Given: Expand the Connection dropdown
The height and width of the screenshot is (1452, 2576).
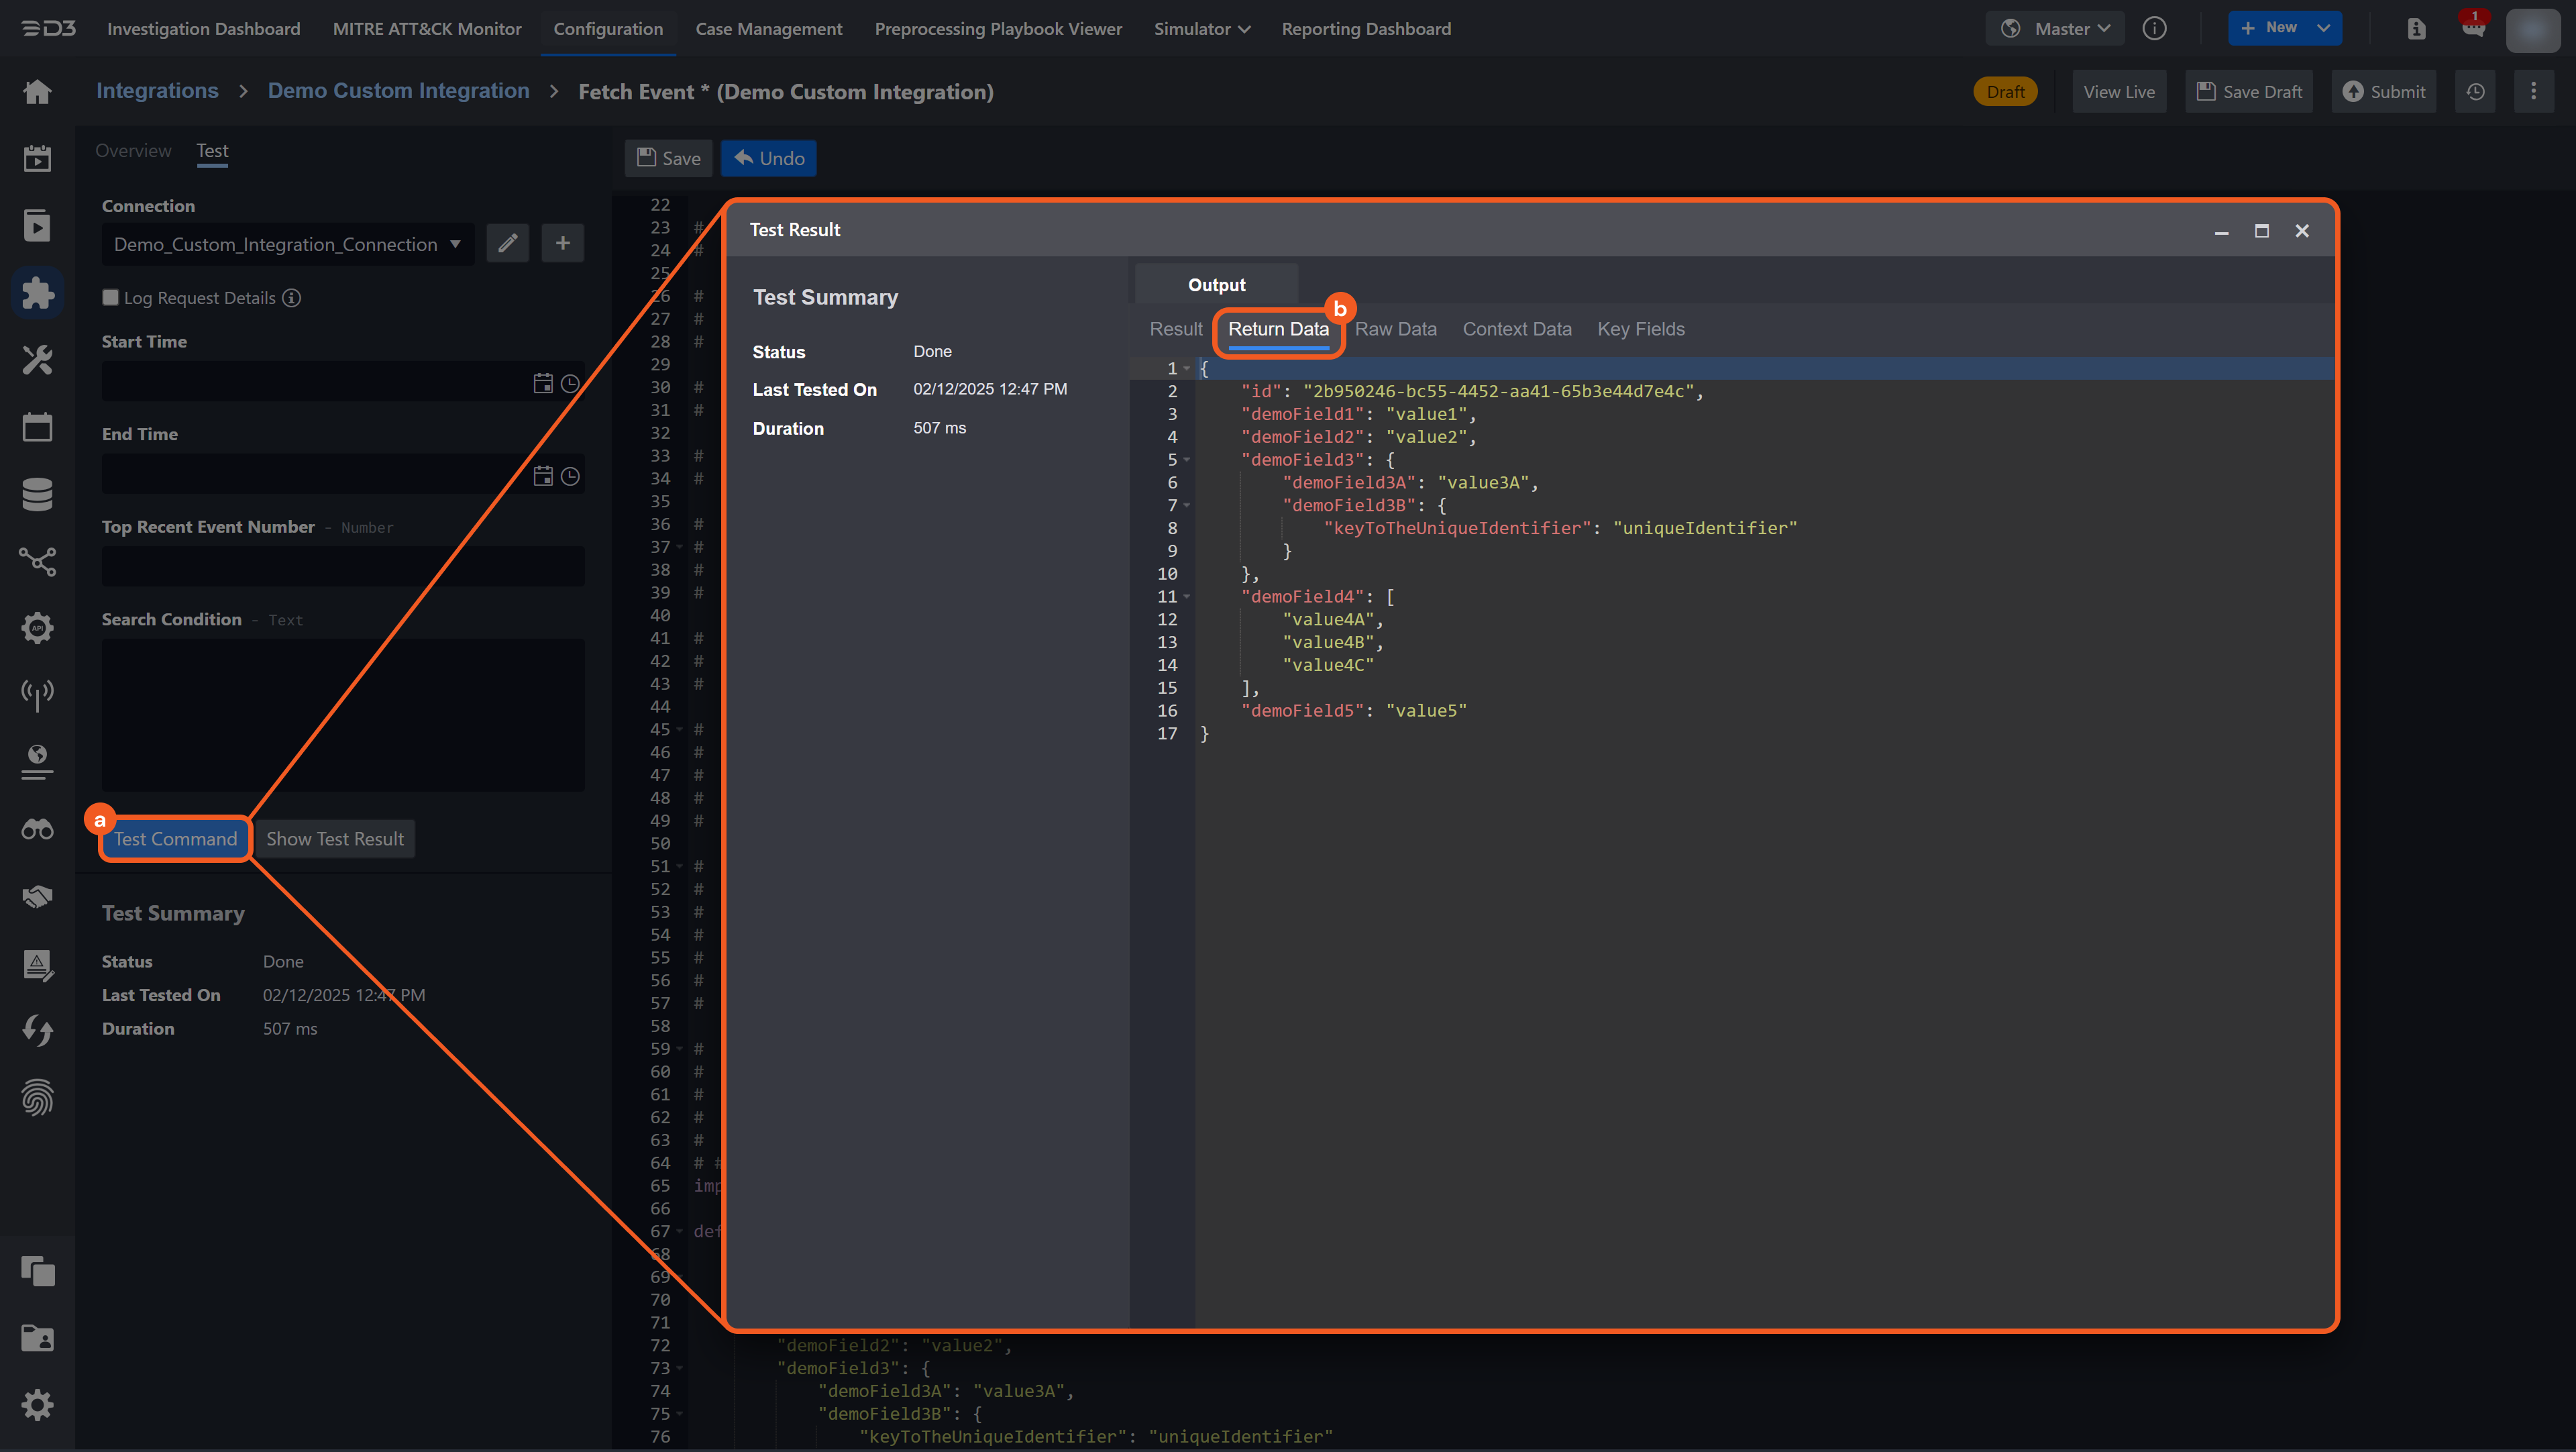Looking at the screenshot, I should pyautogui.click(x=288, y=244).
